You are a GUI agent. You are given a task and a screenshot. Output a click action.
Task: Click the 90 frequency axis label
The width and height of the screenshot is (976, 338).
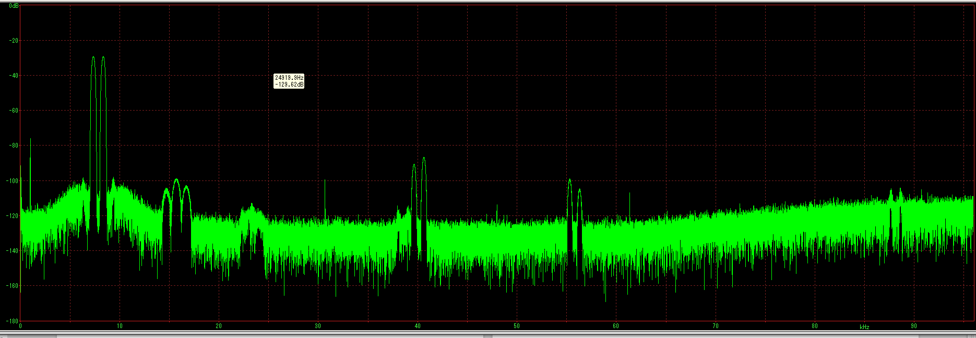pos(914,326)
